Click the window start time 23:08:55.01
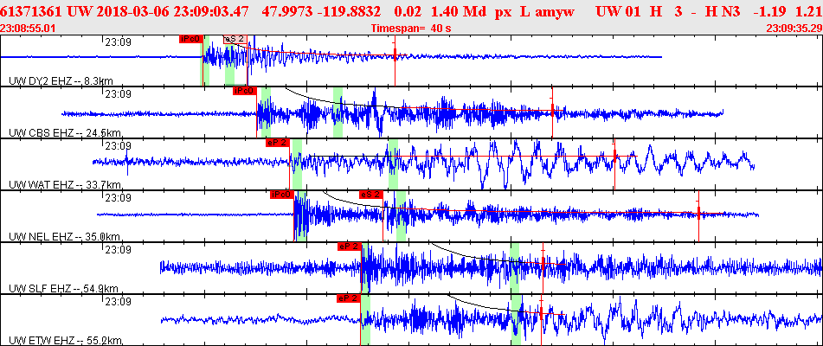Image resolution: width=823 pixels, height=346 pixels. 28,29
